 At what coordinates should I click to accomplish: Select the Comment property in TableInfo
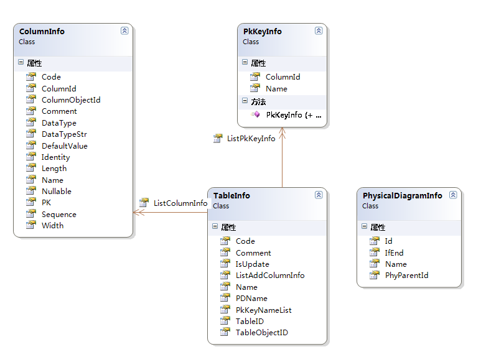[253, 253]
